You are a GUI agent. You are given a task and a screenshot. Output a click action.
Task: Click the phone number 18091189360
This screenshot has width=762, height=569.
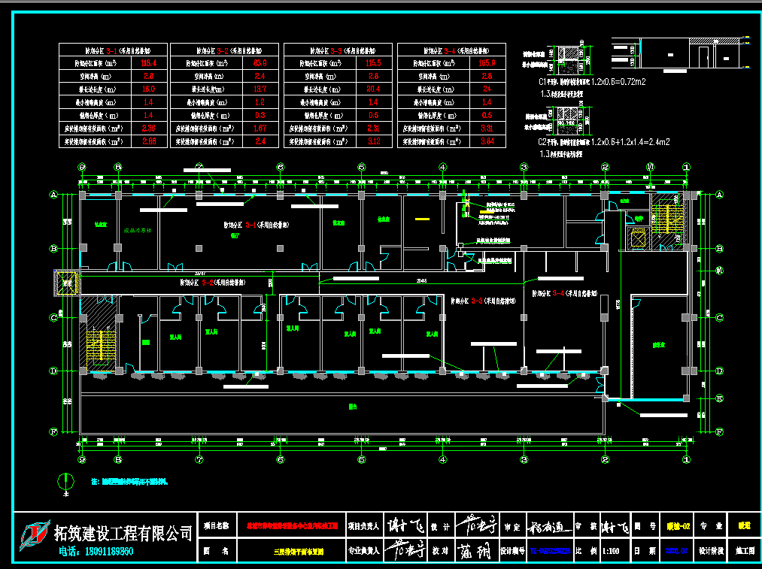(96, 552)
